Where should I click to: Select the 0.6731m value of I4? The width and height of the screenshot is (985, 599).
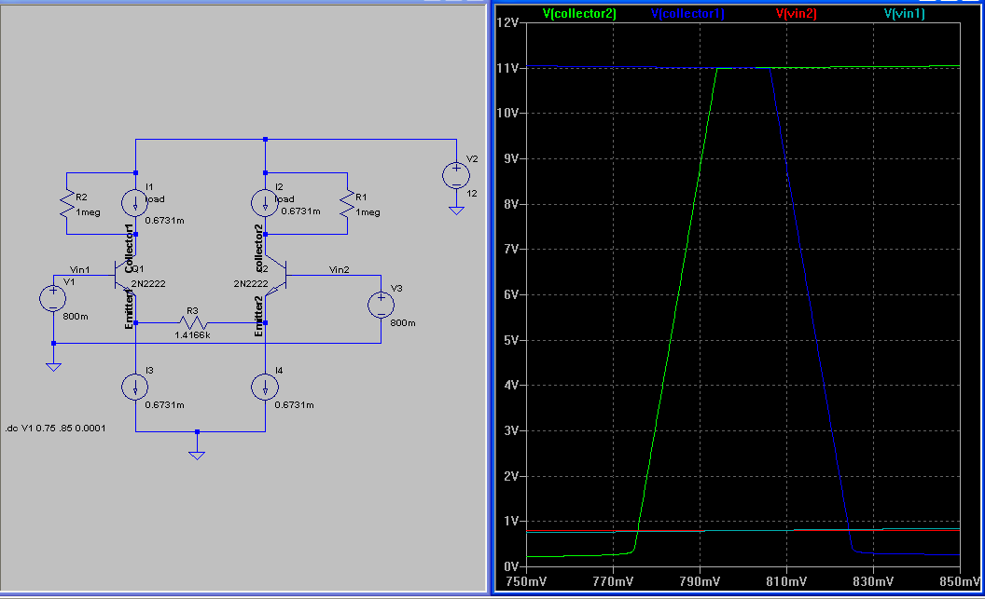coord(294,405)
